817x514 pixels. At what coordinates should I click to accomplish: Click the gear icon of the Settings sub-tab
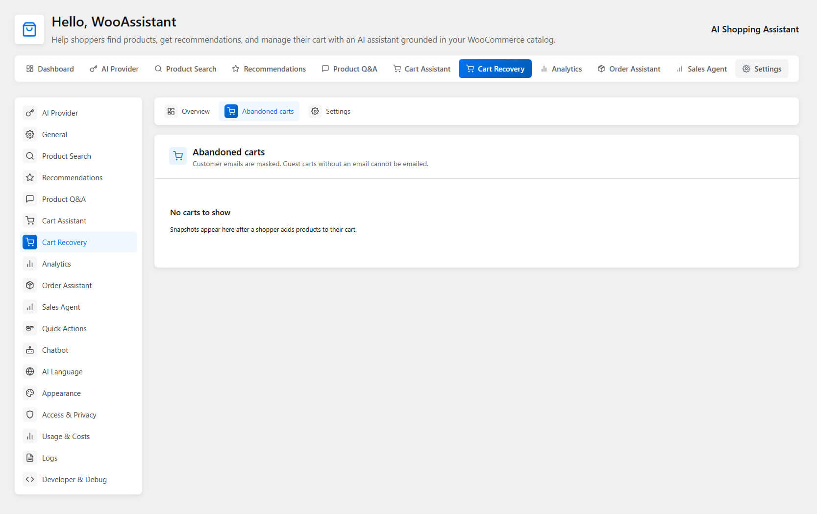click(315, 111)
